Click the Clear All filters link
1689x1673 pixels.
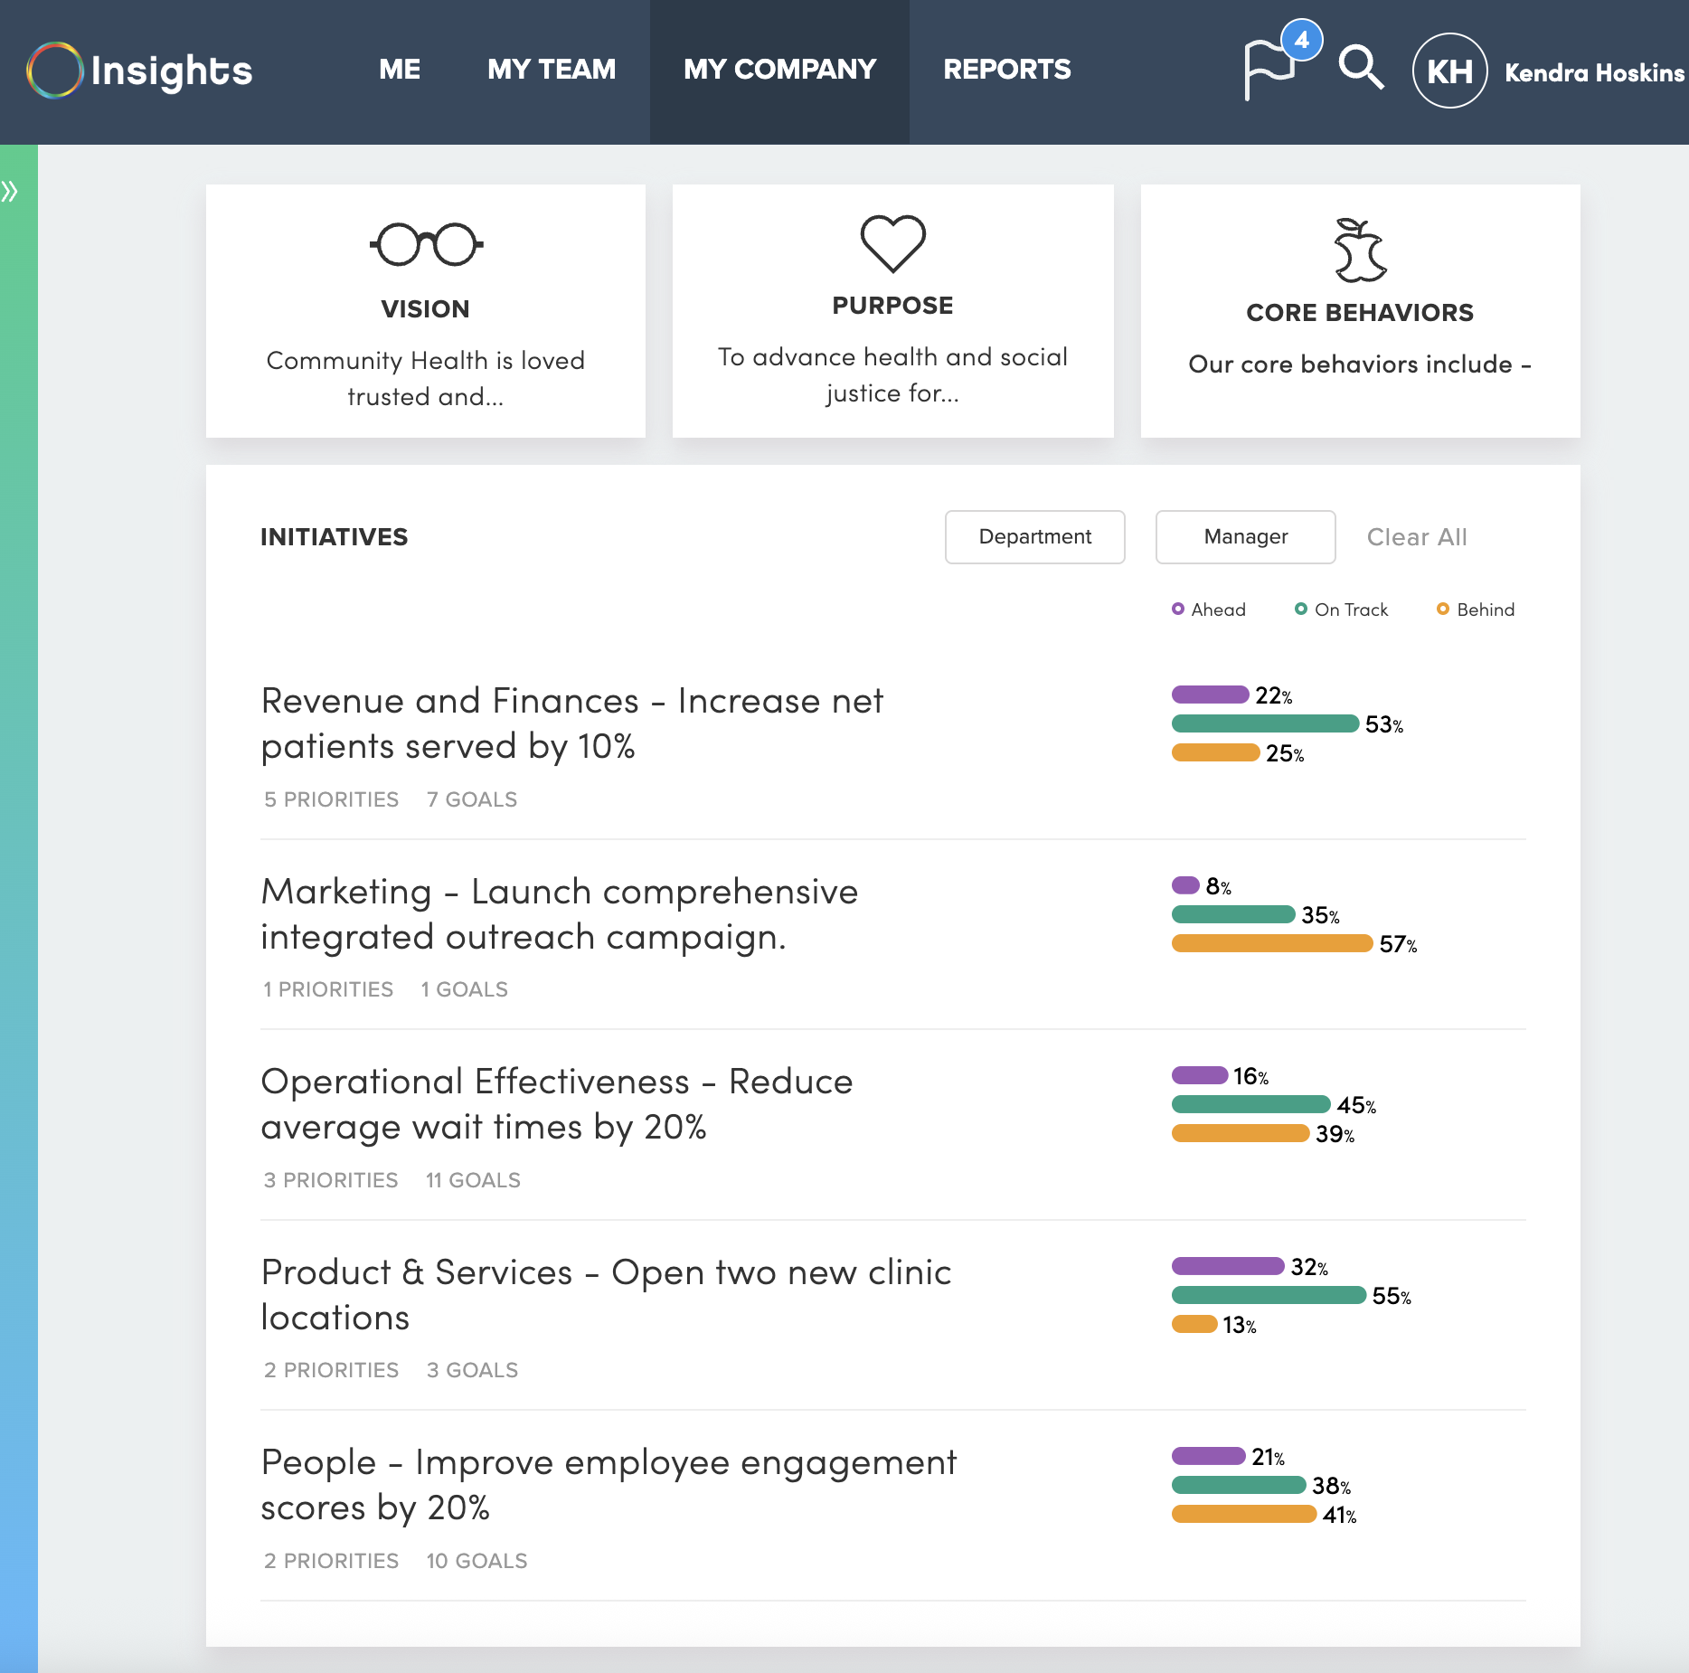point(1416,535)
